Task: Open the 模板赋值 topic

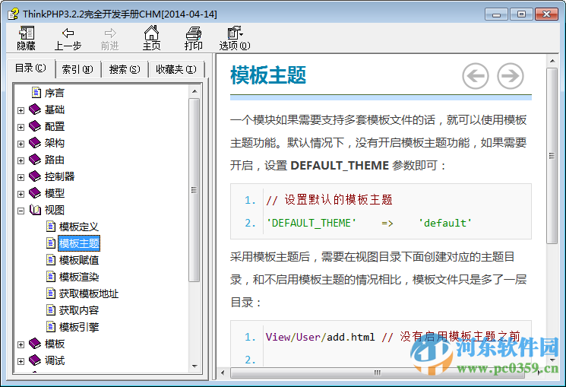Action: 79,260
